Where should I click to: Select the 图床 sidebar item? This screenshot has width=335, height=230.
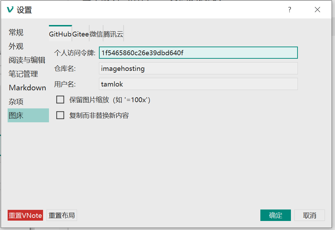click(x=28, y=115)
